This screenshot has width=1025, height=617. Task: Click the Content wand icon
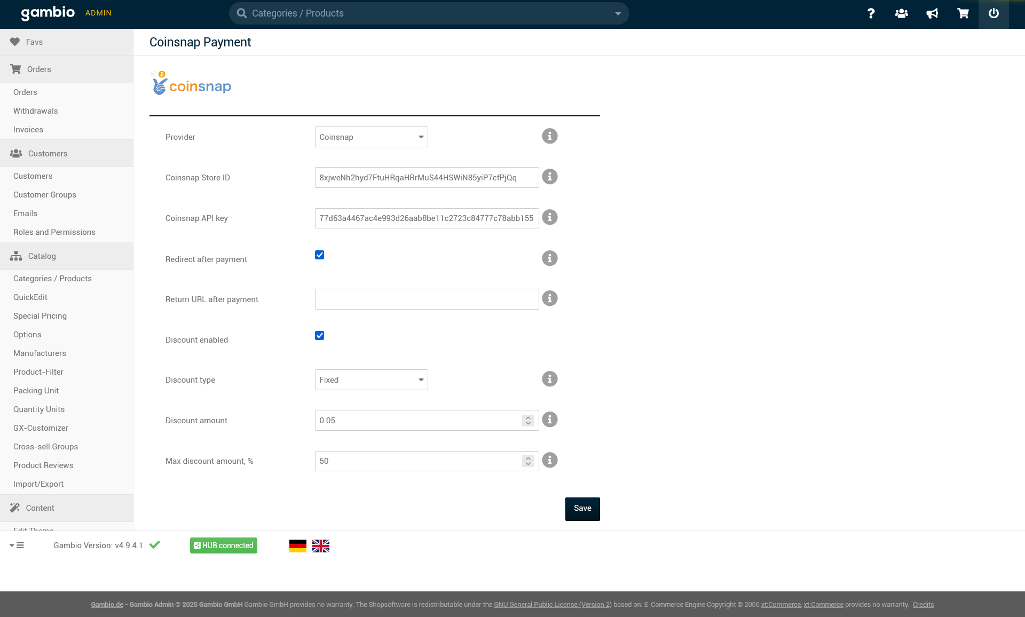pyautogui.click(x=15, y=508)
